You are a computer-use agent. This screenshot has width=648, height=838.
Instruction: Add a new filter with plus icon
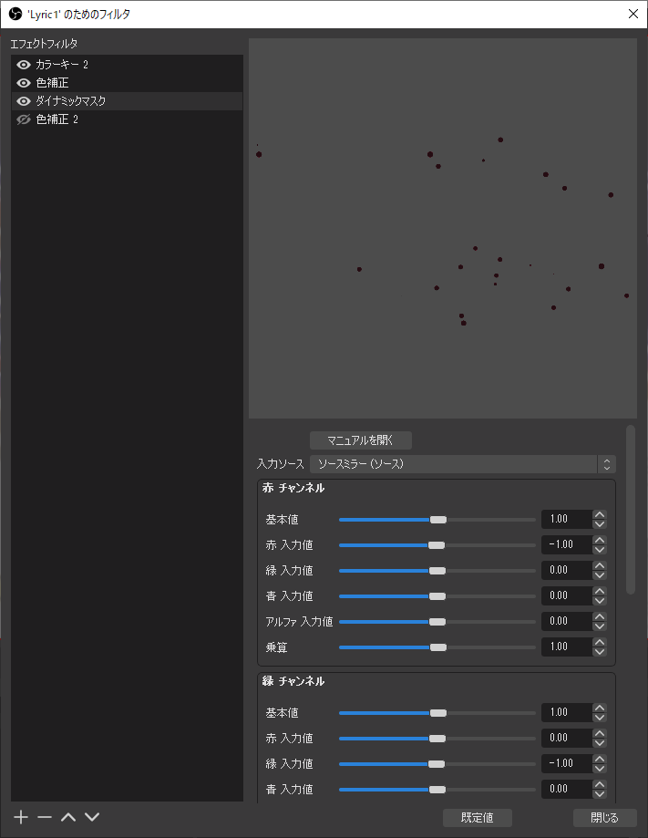21,817
